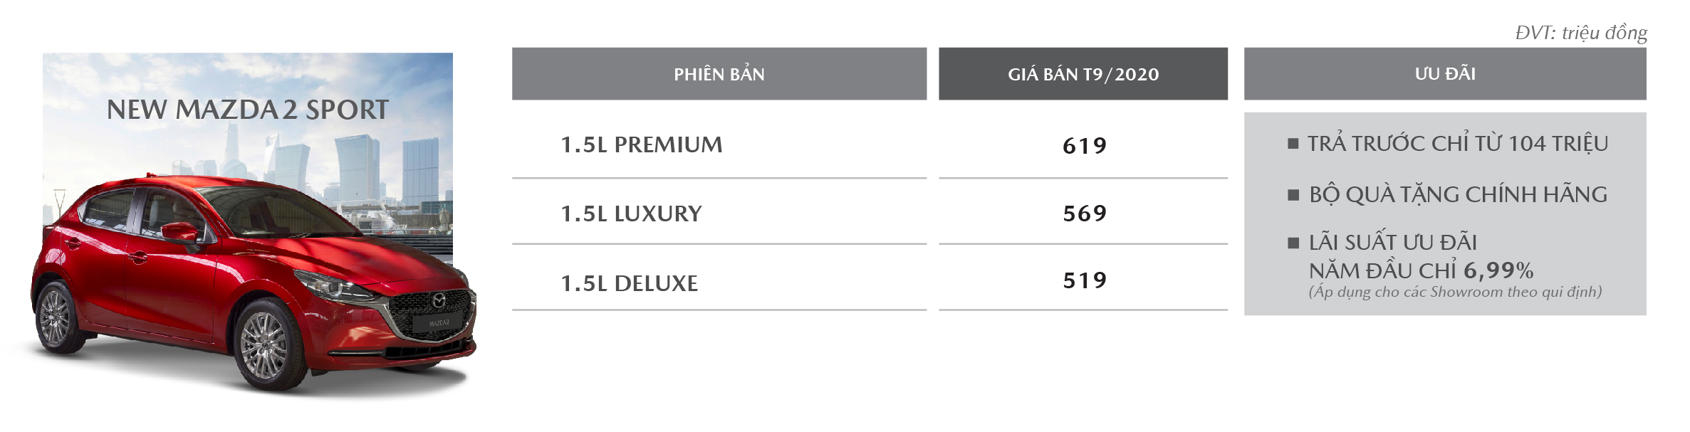Click the ĐVT: triệu đồng unit note

[x=1581, y=33]
